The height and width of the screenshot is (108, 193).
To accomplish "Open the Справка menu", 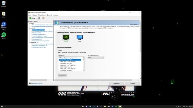I will click(x=55, y=15).
